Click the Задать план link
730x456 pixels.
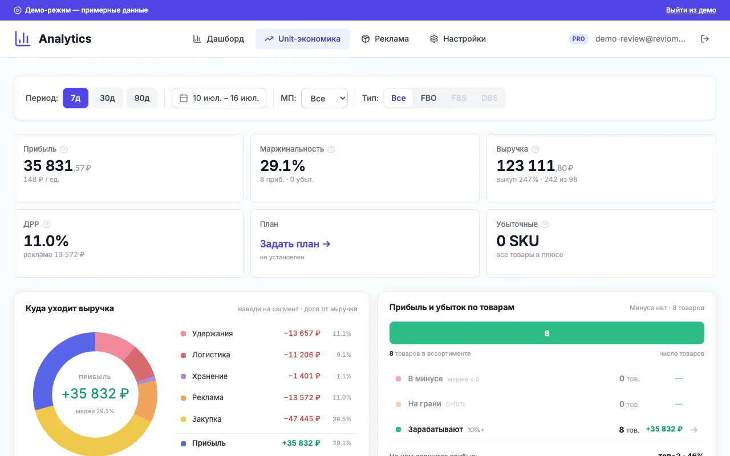pos(295,244)
